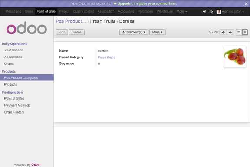The width and height of the screenshot is (250, 167).
Task: Open the Attachment(s) dropdown
Action: click(x=134, y=32)
